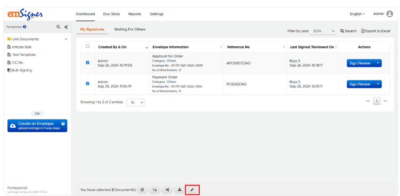Toggle the select-all header checkbox

pos(88,46)
